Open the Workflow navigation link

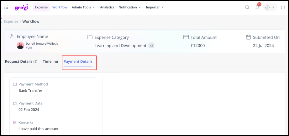click(60, 7)
